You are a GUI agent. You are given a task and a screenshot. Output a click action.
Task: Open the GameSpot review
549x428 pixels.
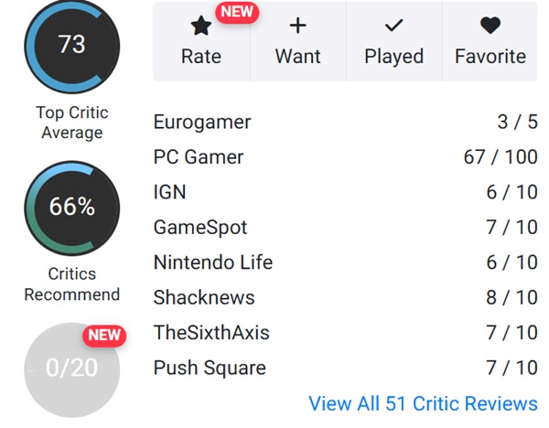(200, 228)
